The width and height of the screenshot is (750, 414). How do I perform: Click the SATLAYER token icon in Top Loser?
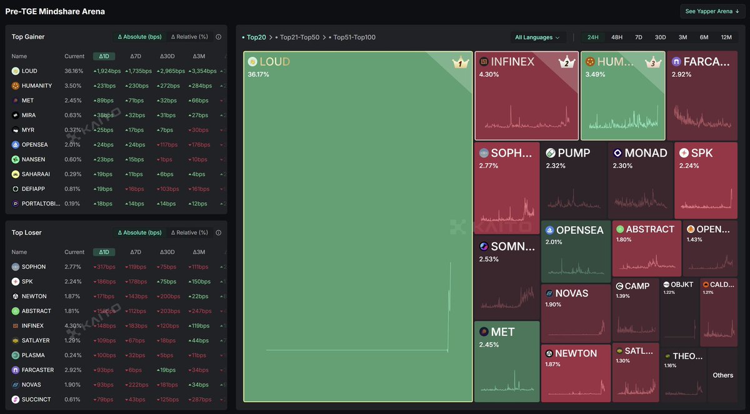coord(15,340)
